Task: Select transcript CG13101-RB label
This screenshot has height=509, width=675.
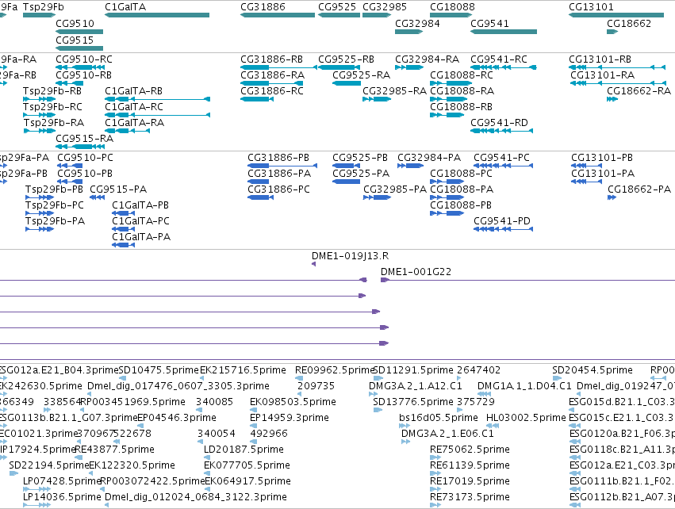Action: pyautogui.click(x=600, y=59)
